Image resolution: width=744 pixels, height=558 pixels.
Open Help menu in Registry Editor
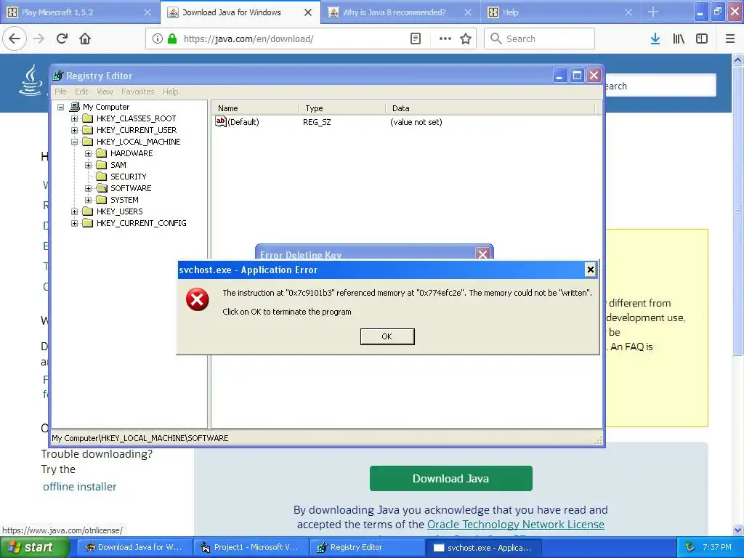click(x=170, y=92)
